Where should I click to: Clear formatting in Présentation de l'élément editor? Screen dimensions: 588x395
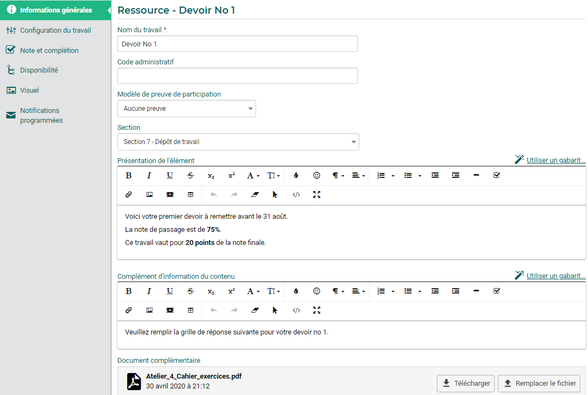[x=255, y=195]
